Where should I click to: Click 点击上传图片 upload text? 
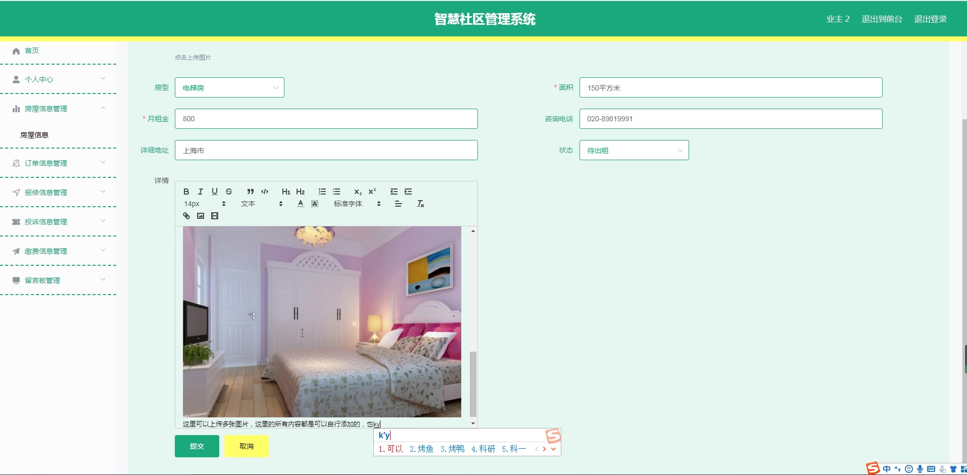pos(193,58)
